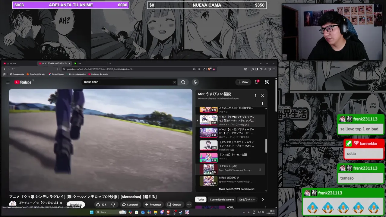Open the browser main menu hamburger
386x217 pixels.
click(x=274, y=69)
